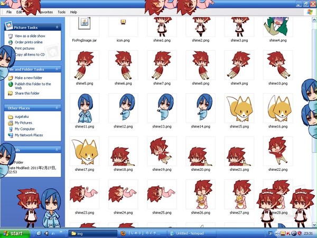The height and width of the screenshot is (238, 317).
Task: Open the Favorites menu
Action: 46,12
